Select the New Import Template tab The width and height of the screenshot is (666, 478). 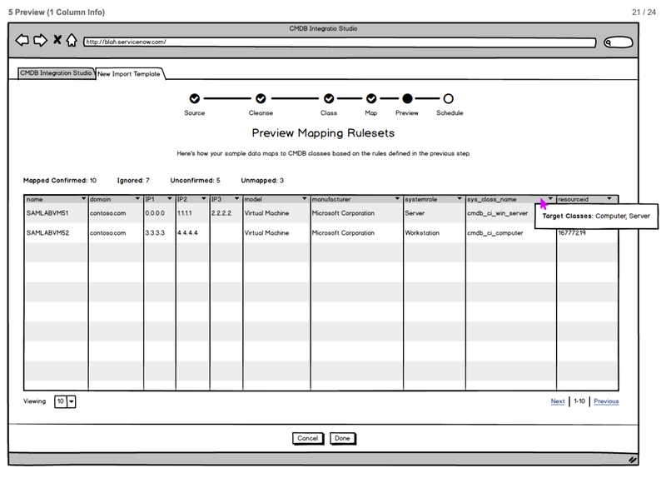pyautogui.click(x=129, y=74)
